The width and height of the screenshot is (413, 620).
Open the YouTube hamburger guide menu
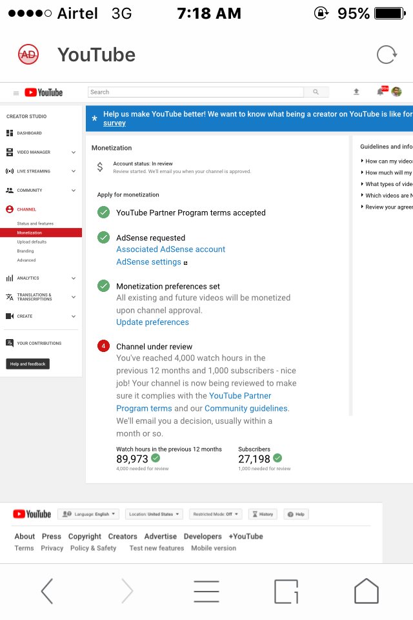(x=16, y=93)
